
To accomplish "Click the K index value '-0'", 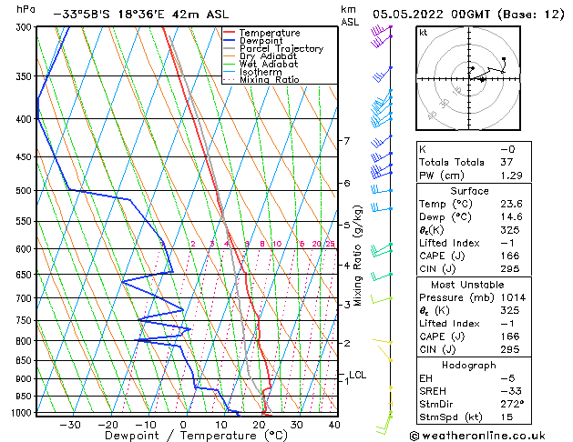I will 507,149.
